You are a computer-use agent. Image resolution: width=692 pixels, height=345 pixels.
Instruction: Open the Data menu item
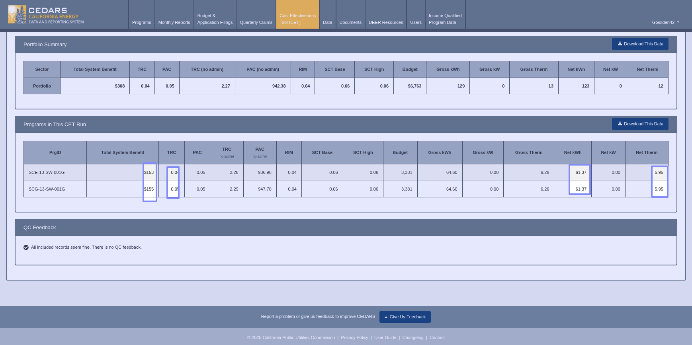327,23
